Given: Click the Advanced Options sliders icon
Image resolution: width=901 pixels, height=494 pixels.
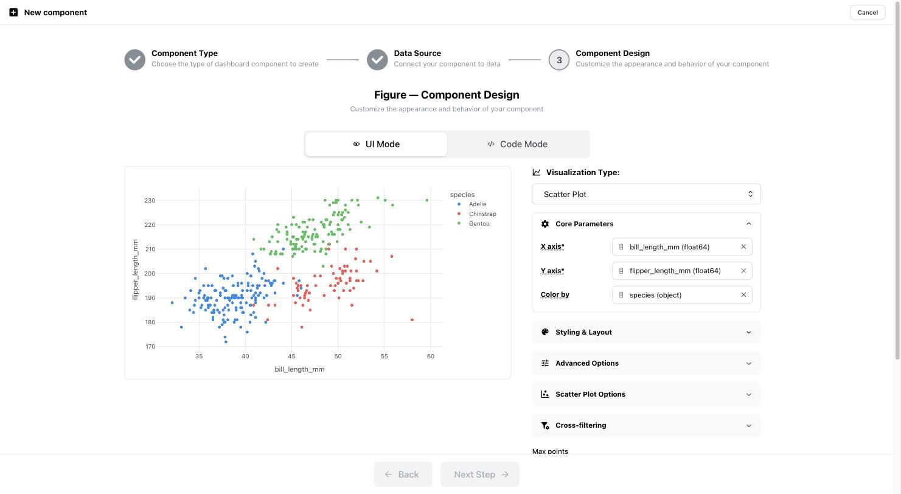Looking at the screenshot, I should click(x=545, y=363).
